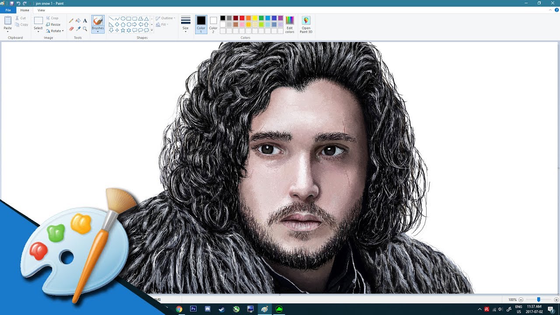Image resolution: width=560 pixels, height=315 pixels.
Task: Choose the Rounded rectangle shape
Action: click(135, 19)
